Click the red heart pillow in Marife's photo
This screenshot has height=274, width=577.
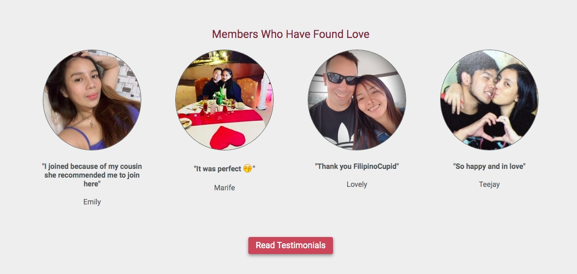[228, 138]
